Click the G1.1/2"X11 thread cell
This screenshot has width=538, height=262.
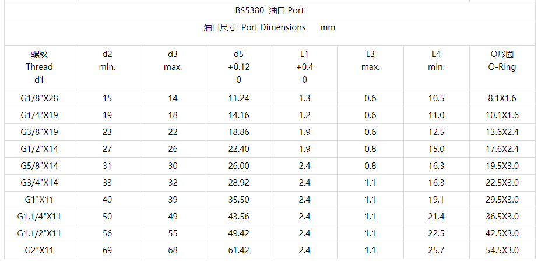coord(40,233)
